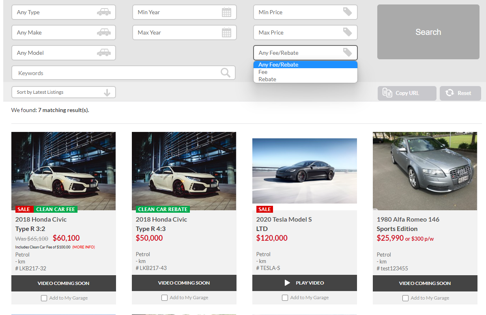Check Add to My Garage for Tesla Model S
The image size is (486, 315).
[285, 298]
